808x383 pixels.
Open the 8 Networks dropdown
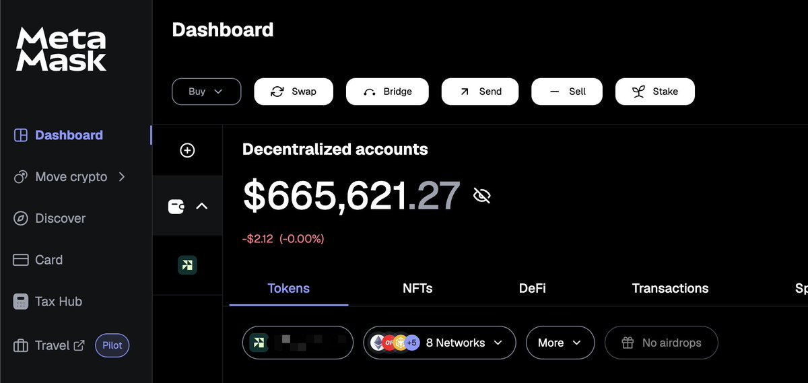click(439, 343)
